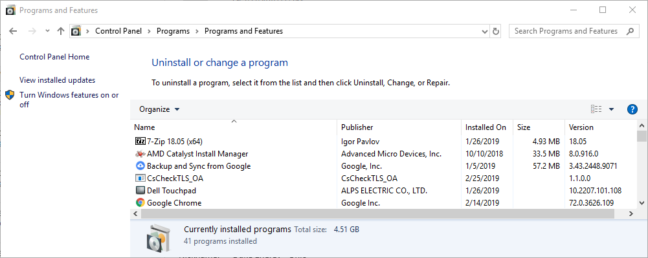Open help with the blue question mark
648x258 pixels.
pyautogui.click(x=632, y=109)
